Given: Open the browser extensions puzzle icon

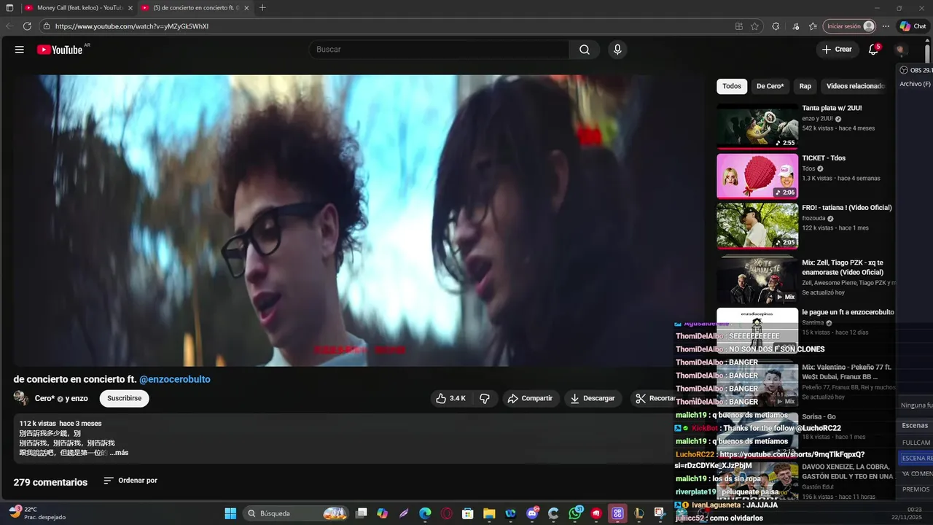Looking at the screenshot, I should (776, 26).
